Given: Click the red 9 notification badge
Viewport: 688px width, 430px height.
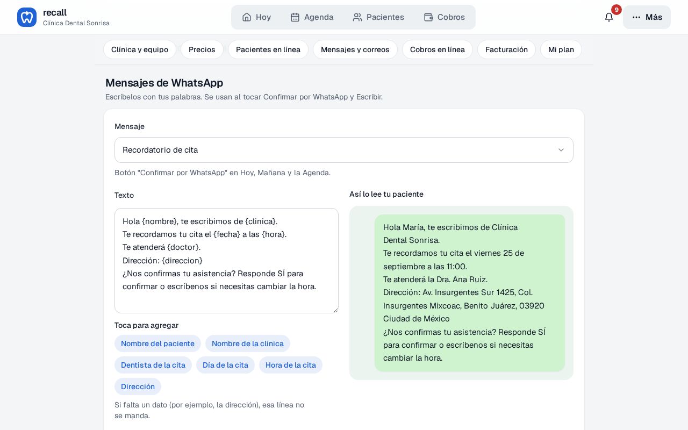Looking at the screenshot, I should [x=617, y=10].
